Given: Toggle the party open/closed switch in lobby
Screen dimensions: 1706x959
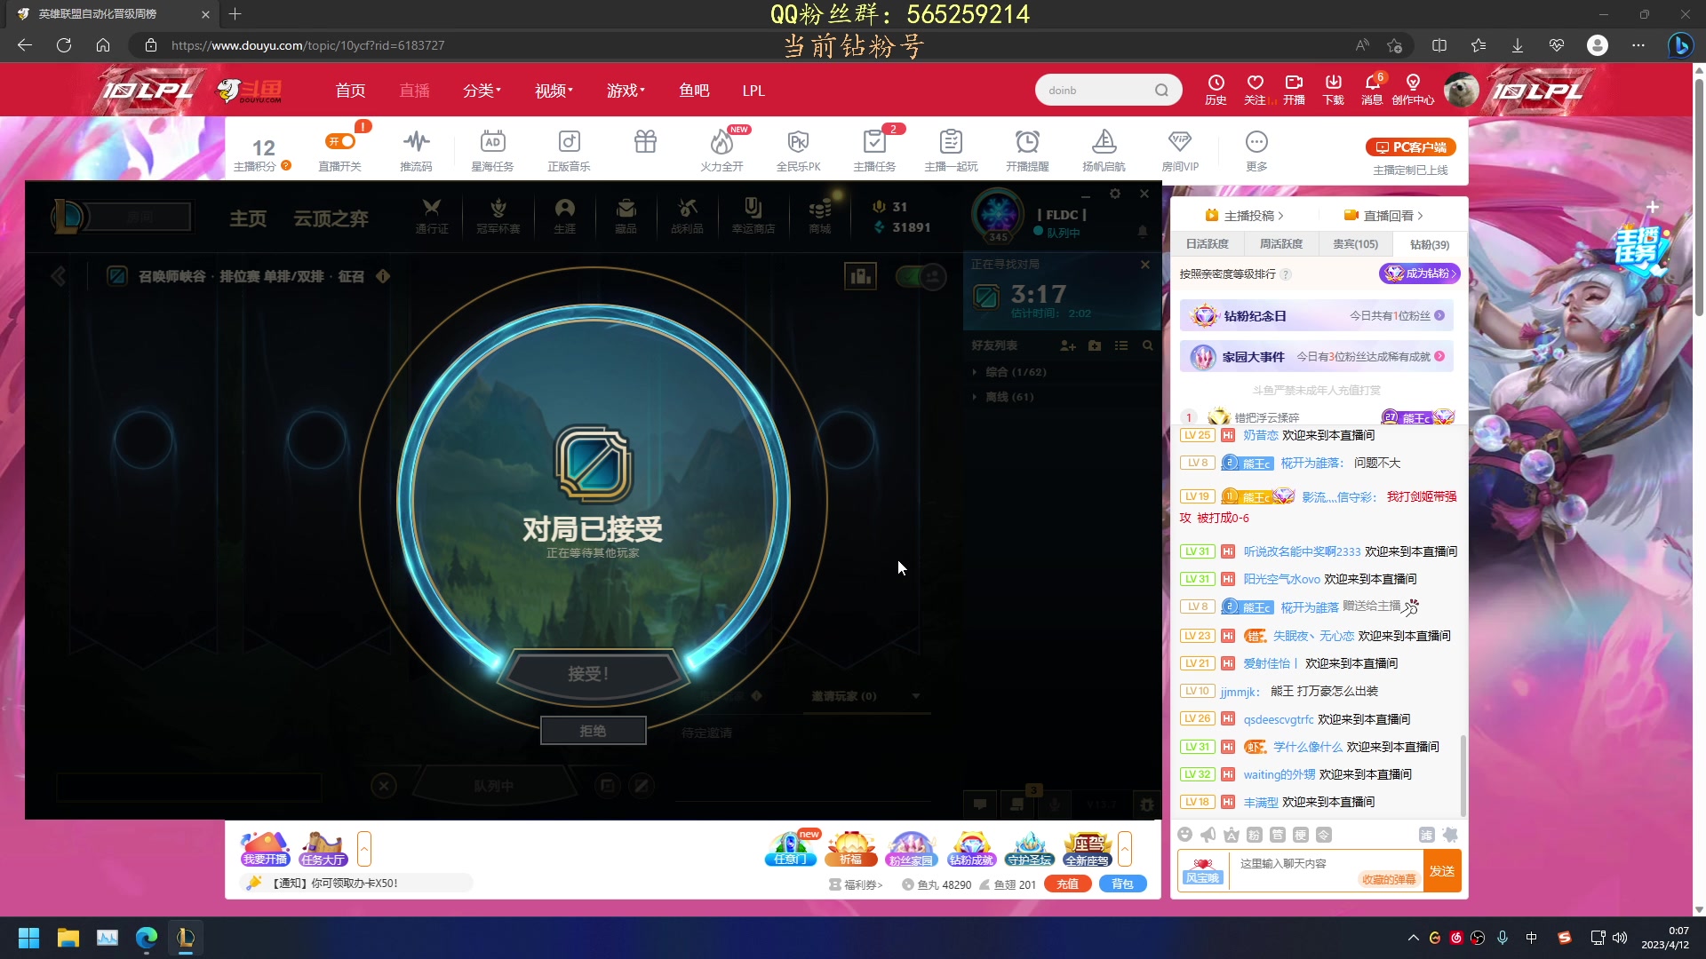Looking at the screenshot, I should tap(920, 276).
